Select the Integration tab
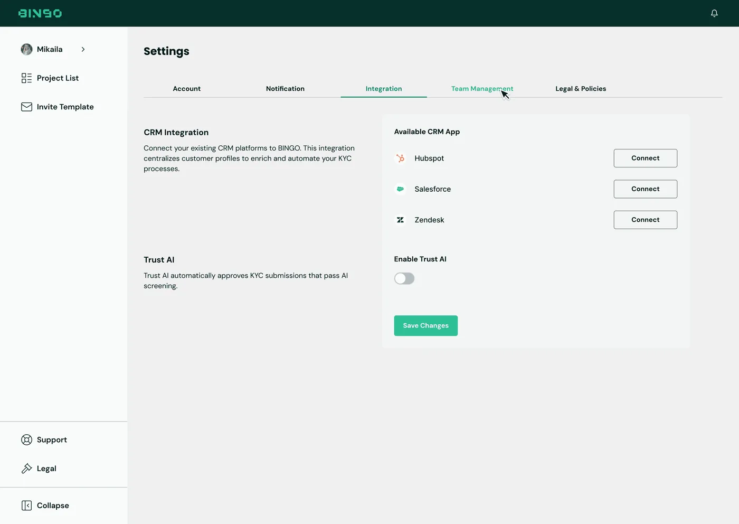Viewport: 739px width, 524px height. [384, 89]
